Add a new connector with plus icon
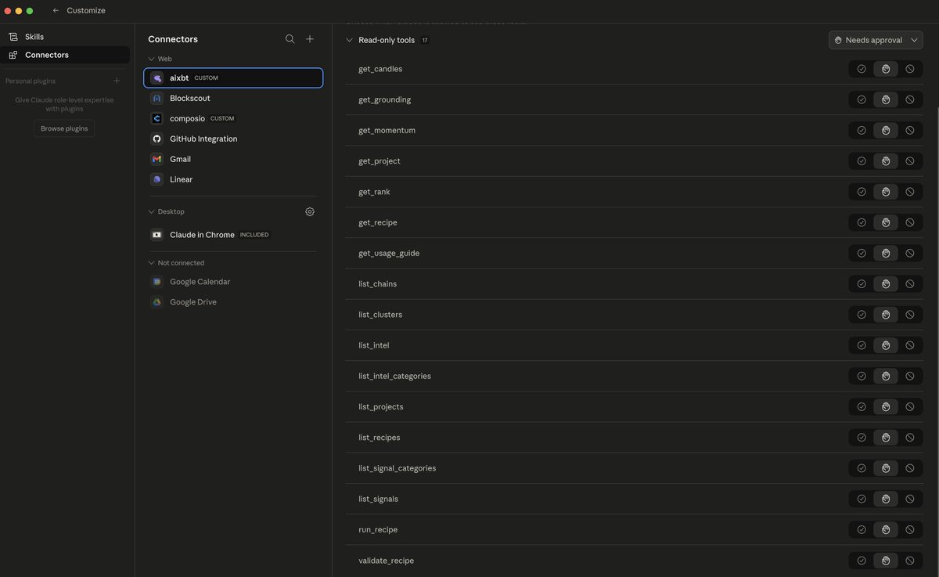939x577 pixels. 310,39
